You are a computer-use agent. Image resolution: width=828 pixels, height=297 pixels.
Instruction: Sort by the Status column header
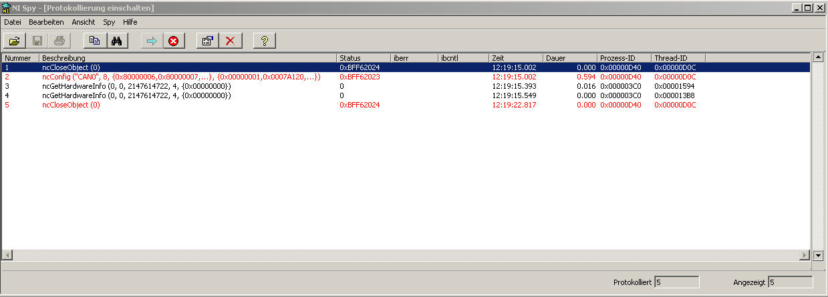click(364, 58)
